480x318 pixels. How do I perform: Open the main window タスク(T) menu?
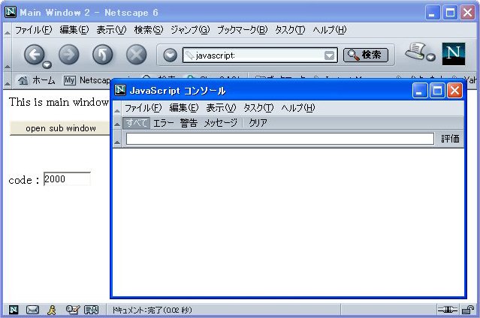(x=290, y=30)
